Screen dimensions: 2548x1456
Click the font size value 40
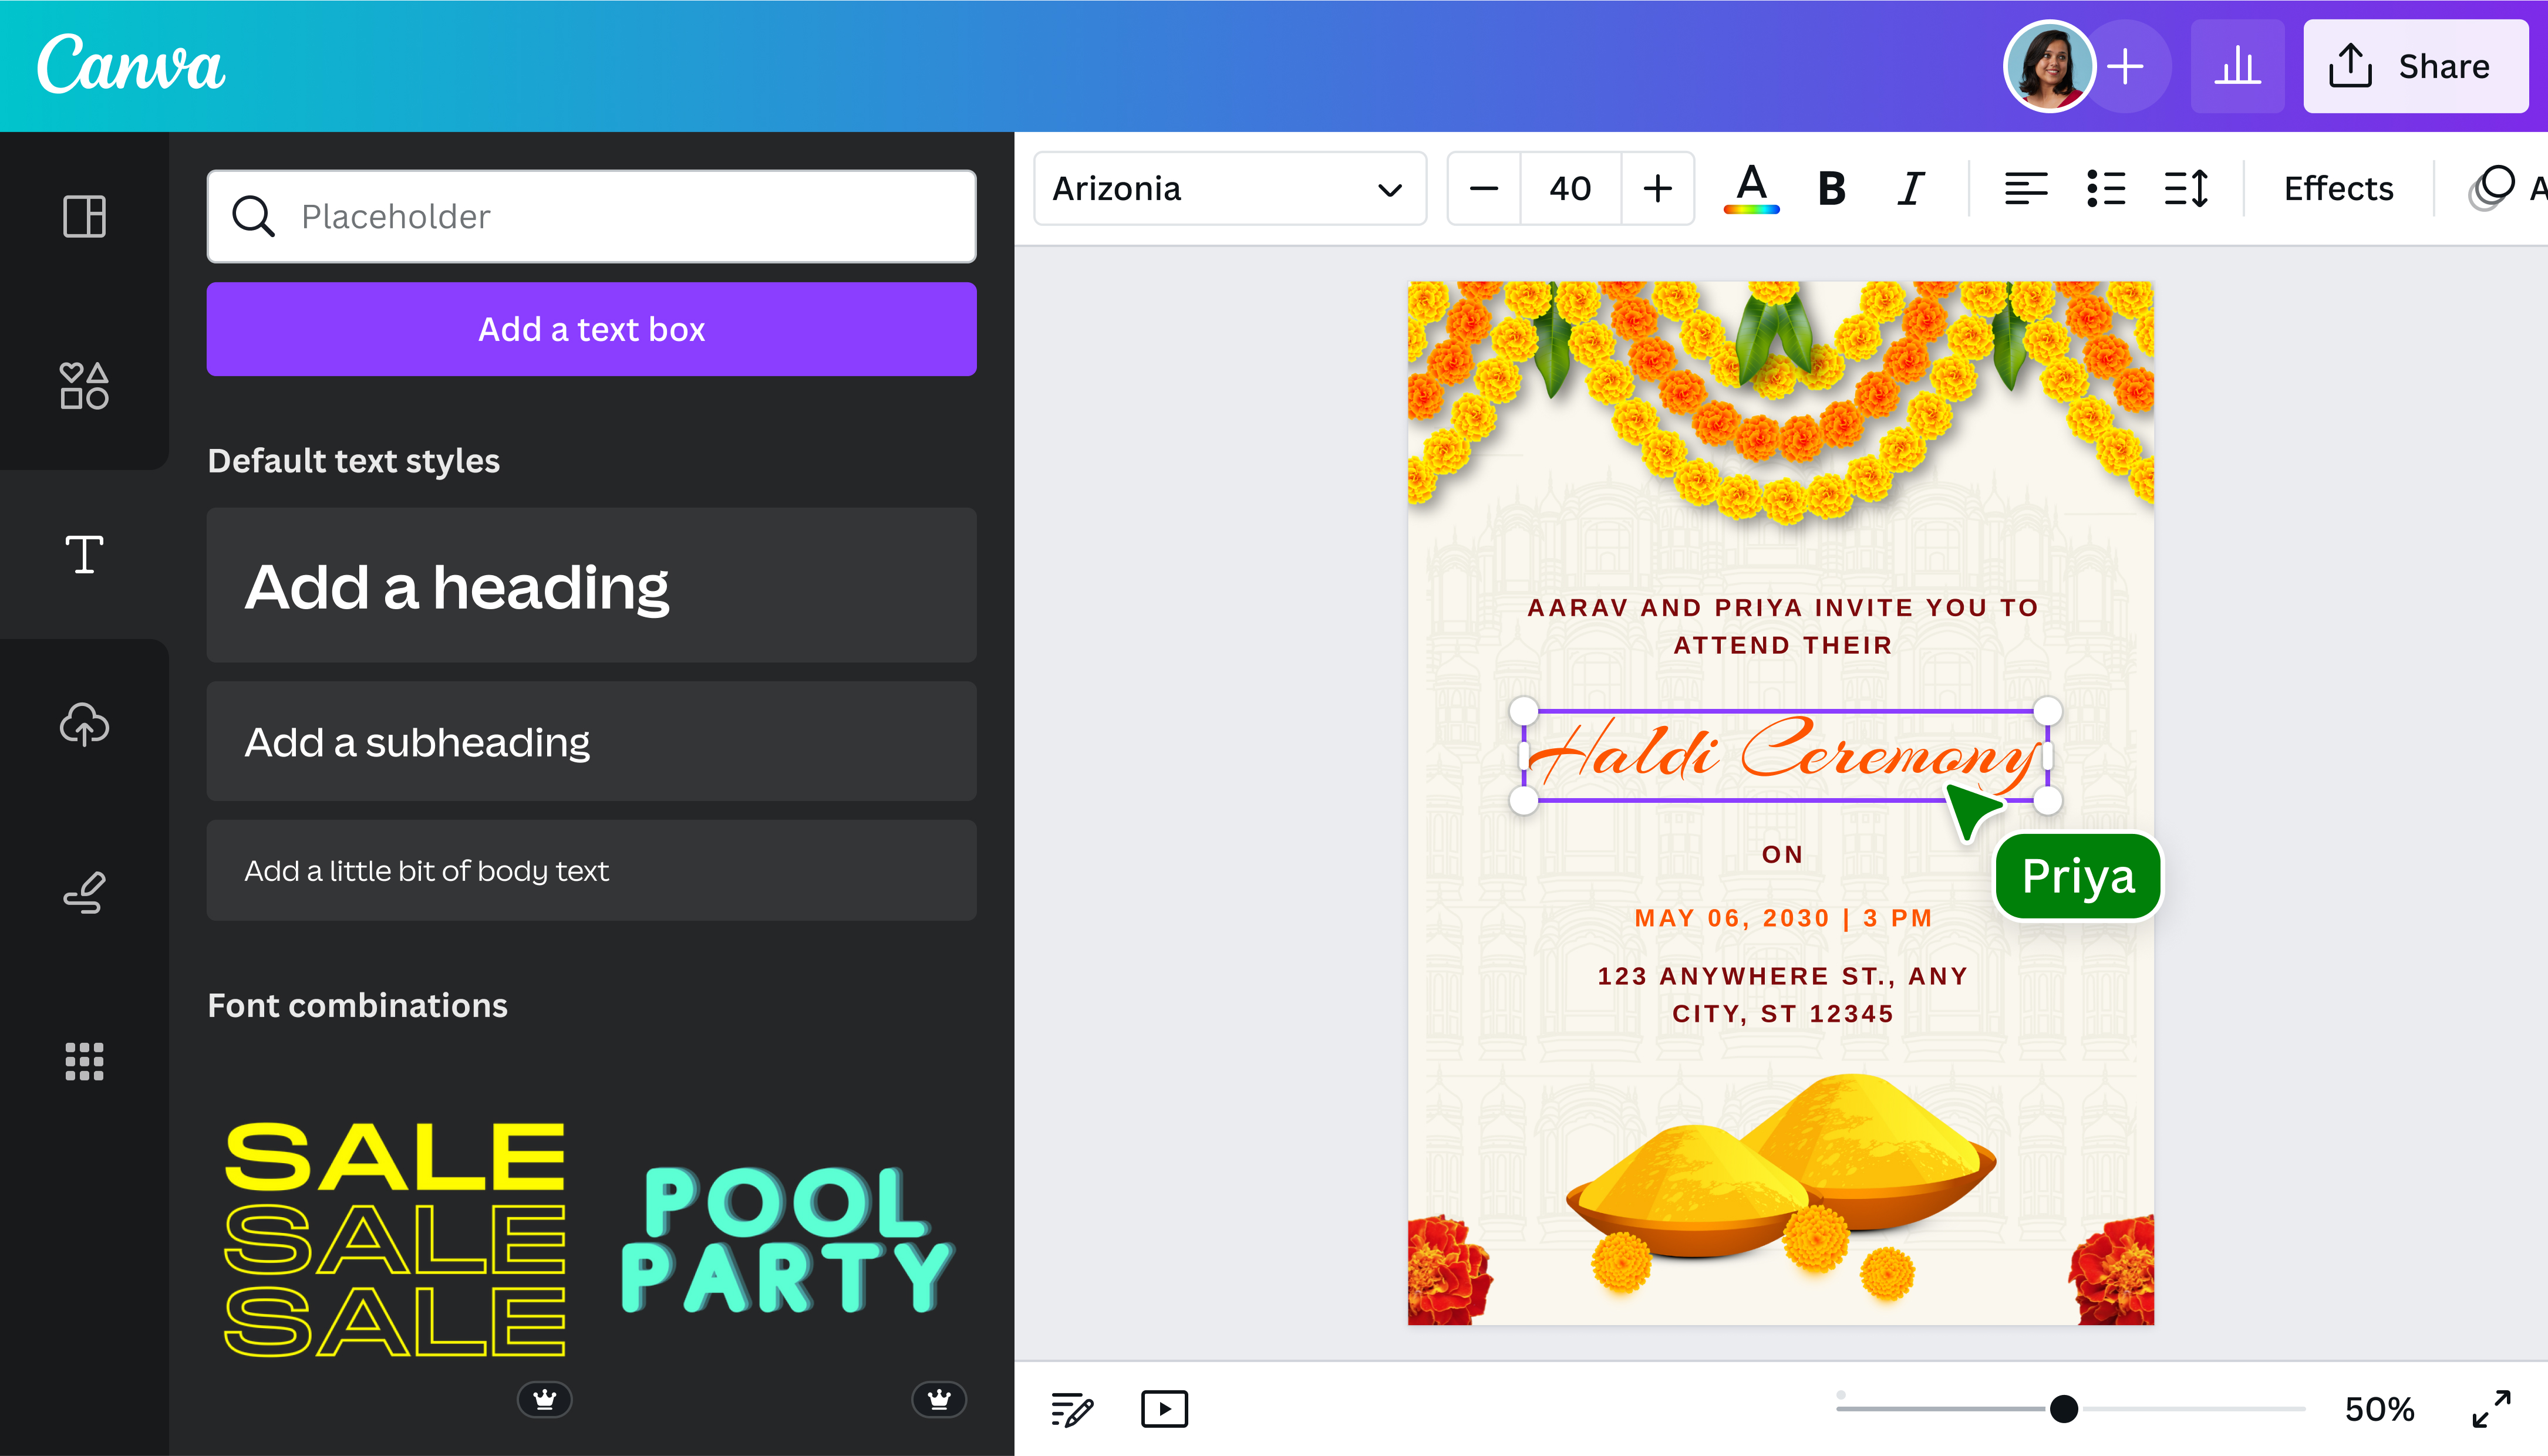[1570, 188]
